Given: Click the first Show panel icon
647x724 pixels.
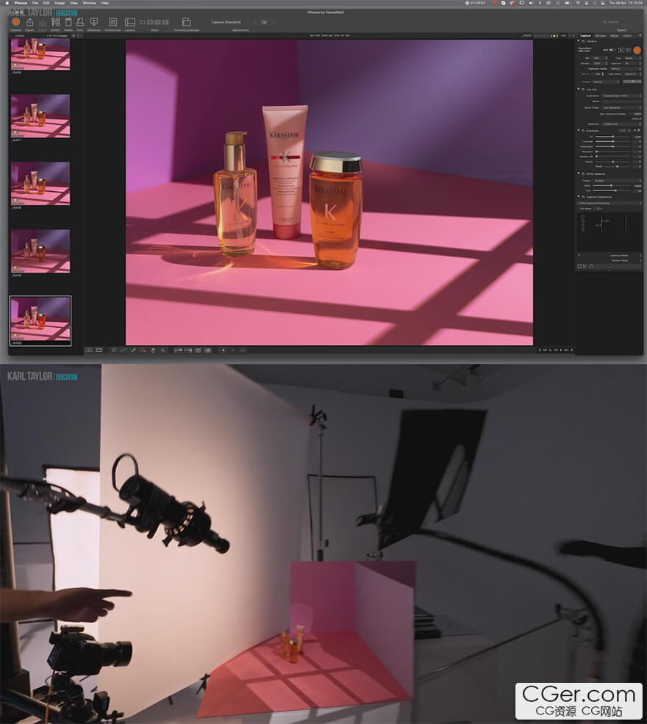Looking at the screenshot, I should tap(142, 22).
